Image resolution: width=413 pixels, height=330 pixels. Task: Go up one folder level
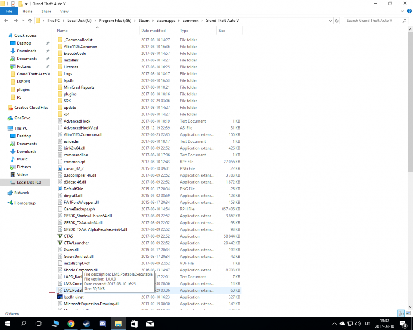[30, 21]
